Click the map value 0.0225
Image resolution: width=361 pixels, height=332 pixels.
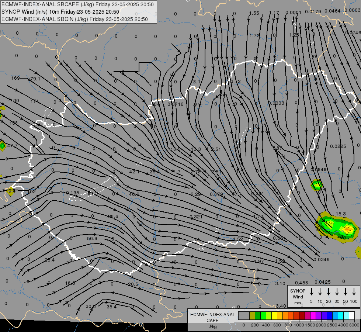click(338, 146)
